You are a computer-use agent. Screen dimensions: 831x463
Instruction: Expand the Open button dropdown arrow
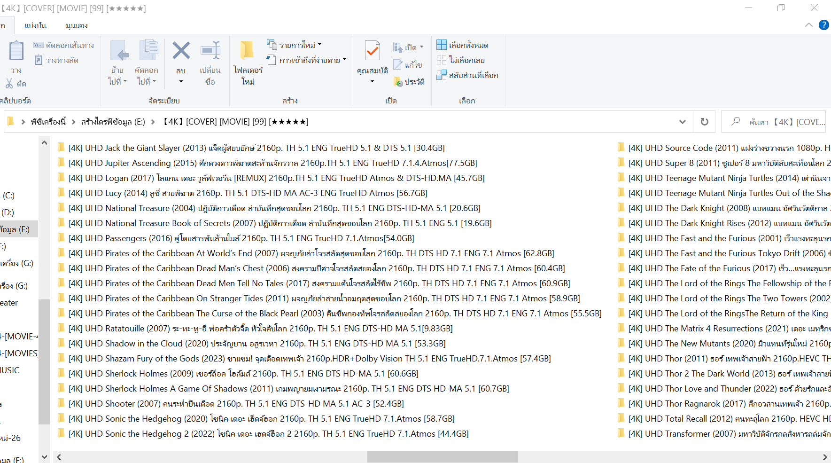click(421, 47)
